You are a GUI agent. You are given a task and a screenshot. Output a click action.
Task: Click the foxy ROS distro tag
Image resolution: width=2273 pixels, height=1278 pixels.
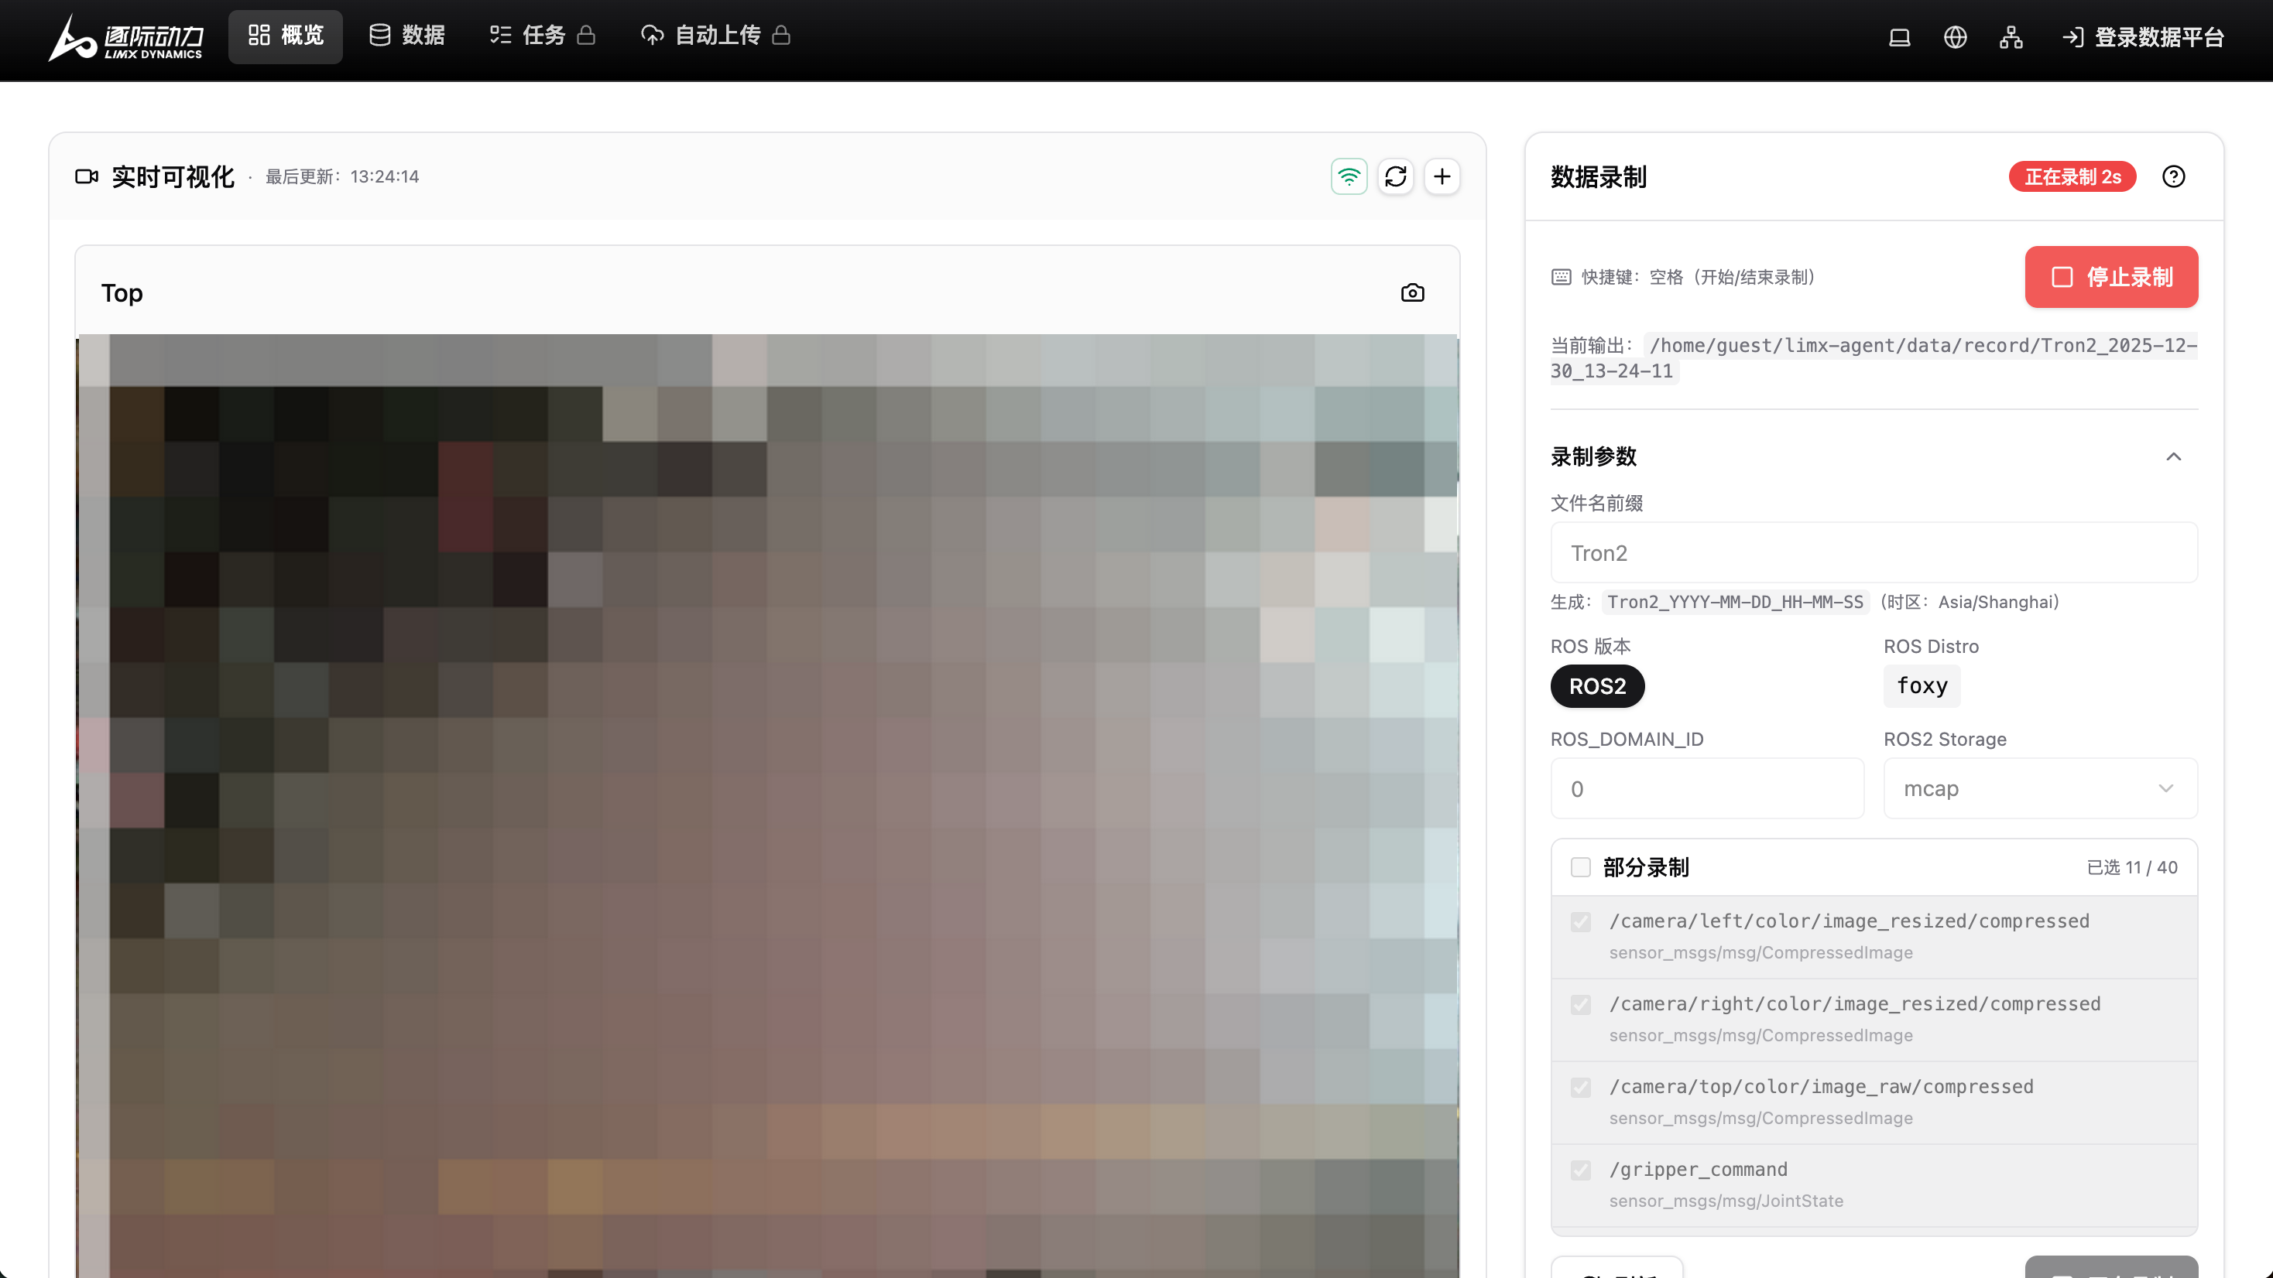1922,686
